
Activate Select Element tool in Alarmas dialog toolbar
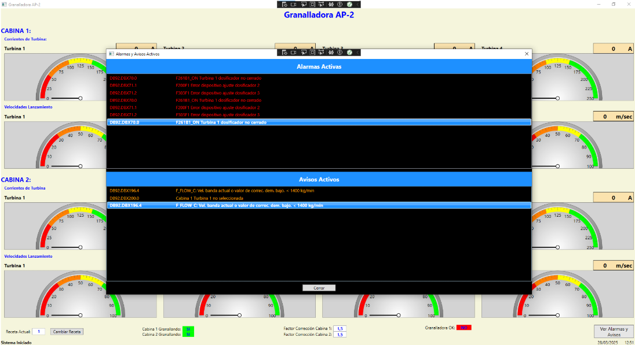[x=304, y=53]
